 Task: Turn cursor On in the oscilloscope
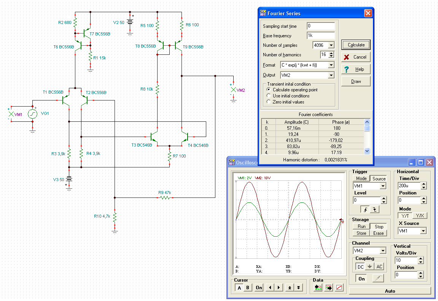[259, 288]
